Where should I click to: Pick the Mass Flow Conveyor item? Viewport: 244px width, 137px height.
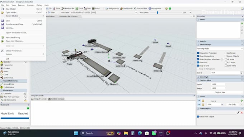pyautogui.click(x=11, y=97)
